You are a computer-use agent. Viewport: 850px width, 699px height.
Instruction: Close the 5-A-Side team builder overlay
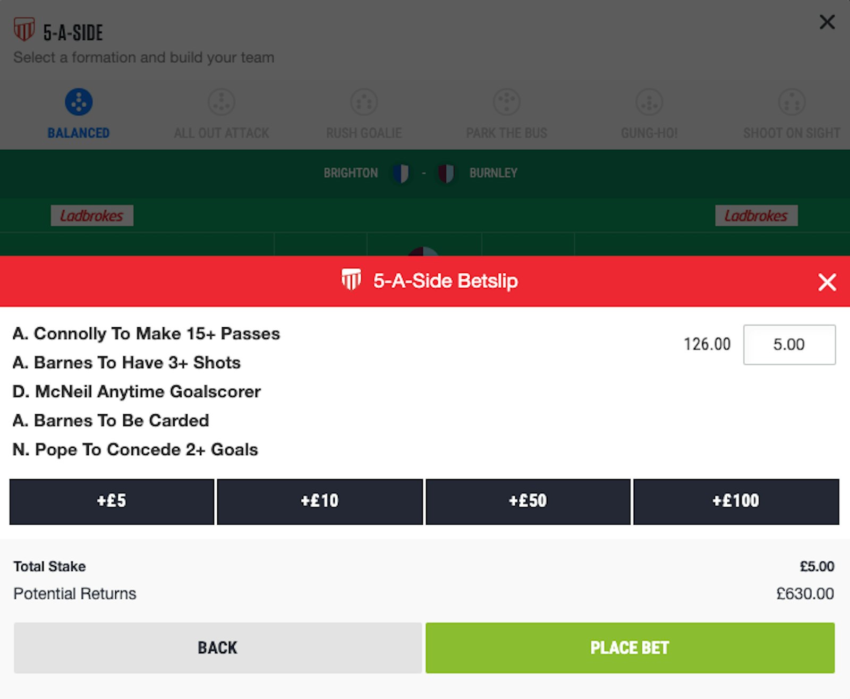827,22
